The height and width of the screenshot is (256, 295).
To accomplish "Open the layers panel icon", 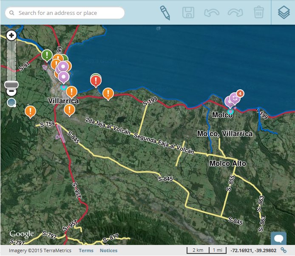I will click(284, 12).
